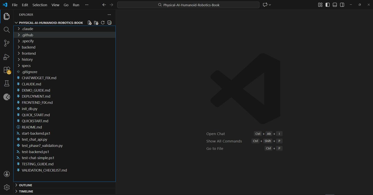Click the VS Code logo icon
373x195 pixels.
click(5, 5)
